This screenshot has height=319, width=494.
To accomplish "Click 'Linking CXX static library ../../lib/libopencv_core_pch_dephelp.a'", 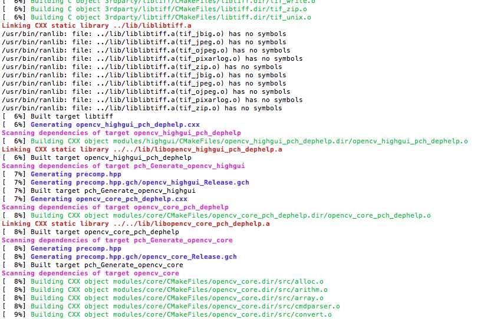I will click(x=136, y=224).
